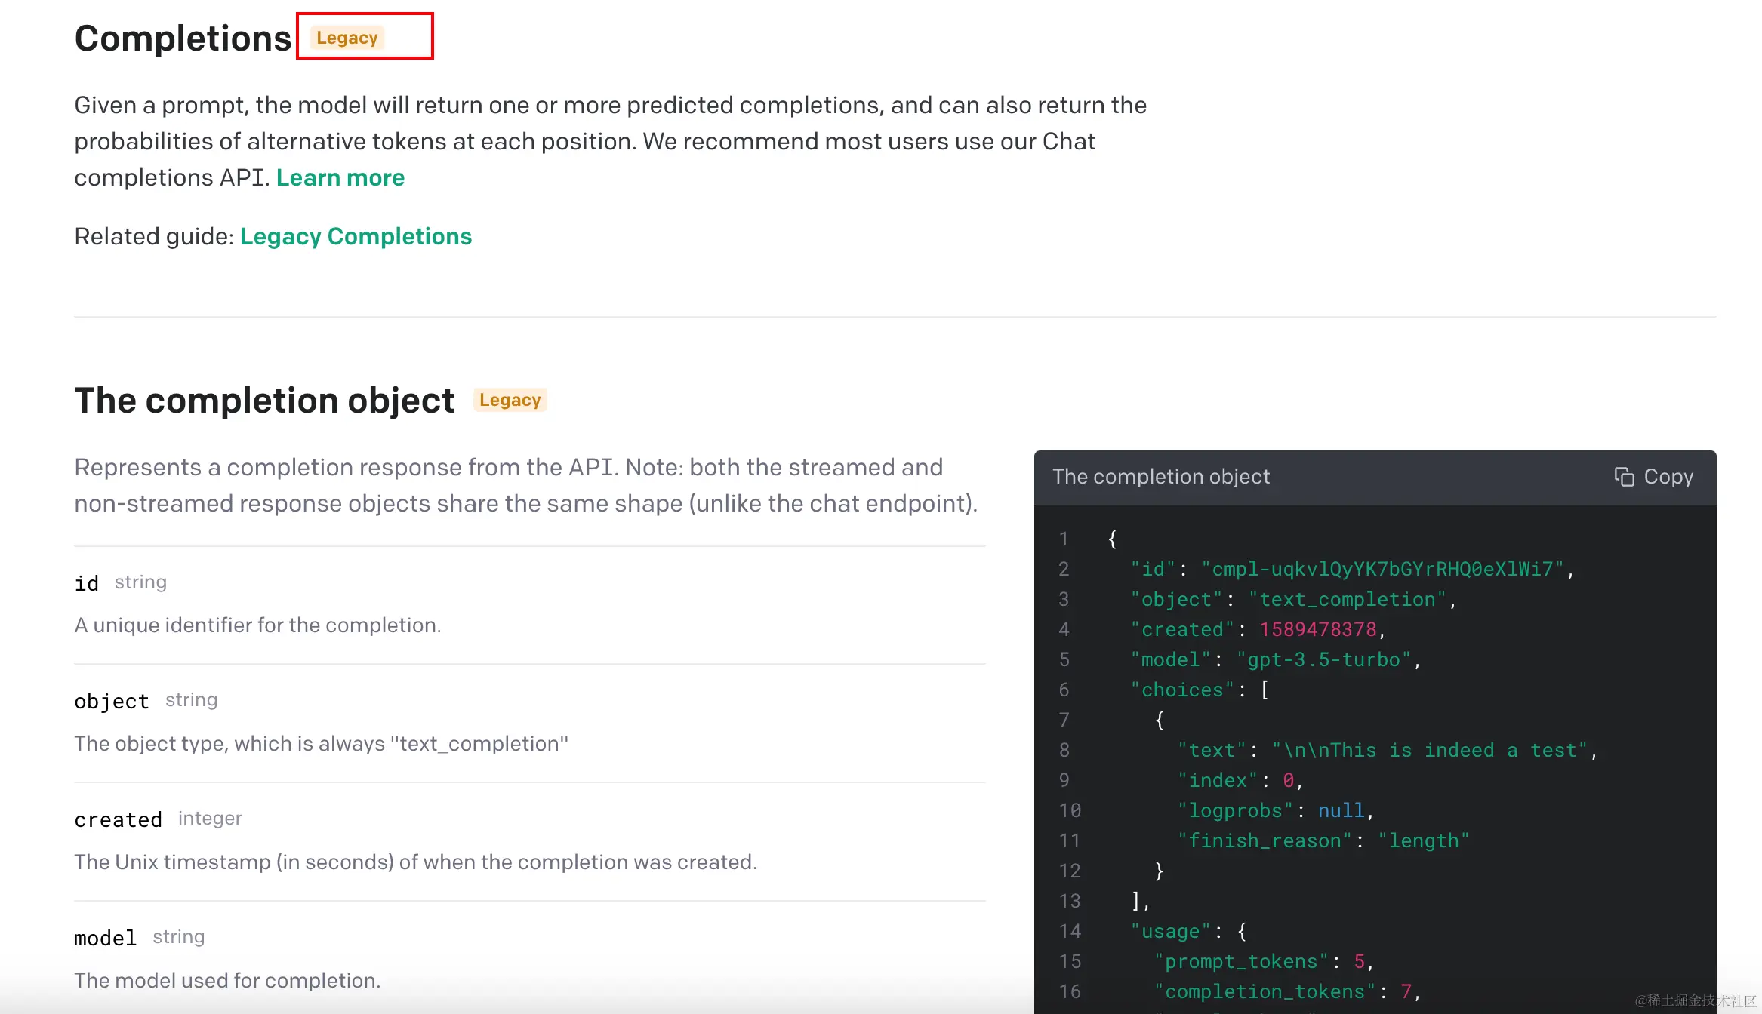Click the gpt-3.5-turbo model value in code
Viewport: 1762px width, 1014px height.
1323,659
